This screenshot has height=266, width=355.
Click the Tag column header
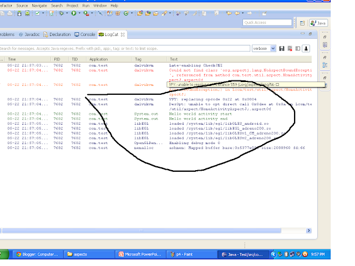pyautogui.click(x=149, y=59)
